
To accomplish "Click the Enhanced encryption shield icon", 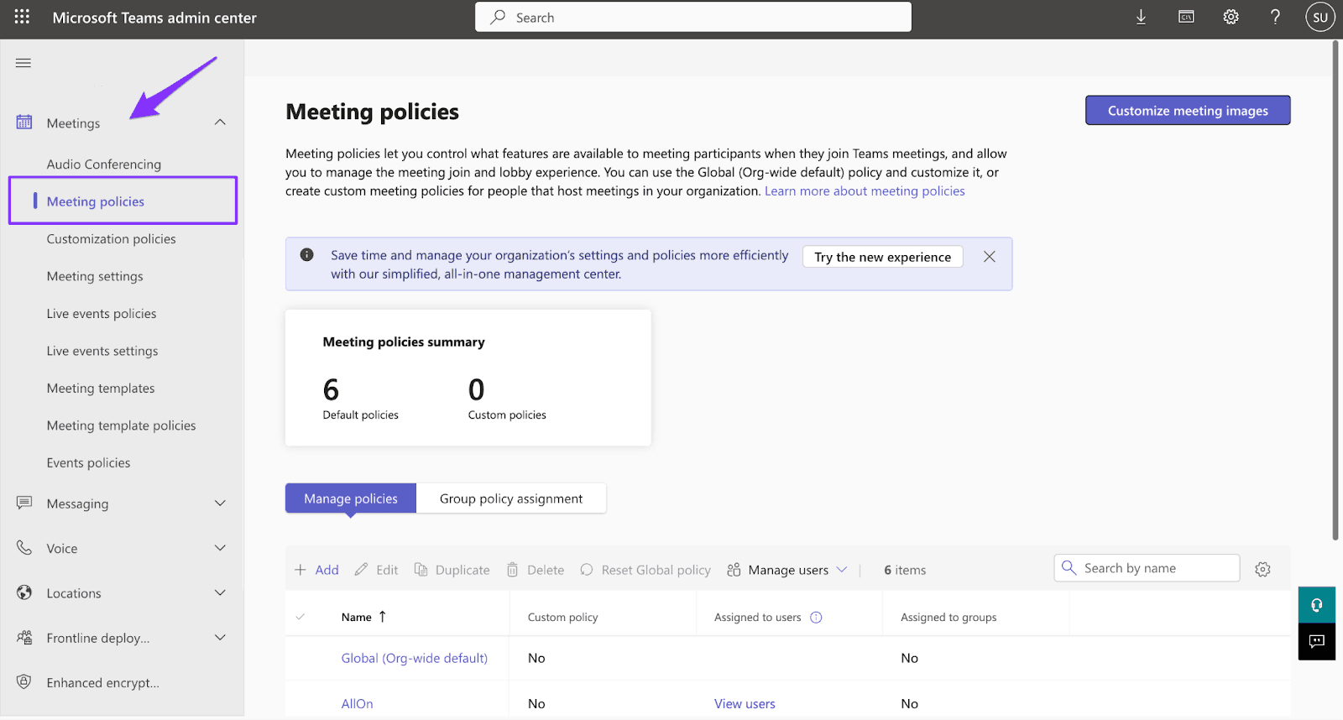I will coord(24,682).
